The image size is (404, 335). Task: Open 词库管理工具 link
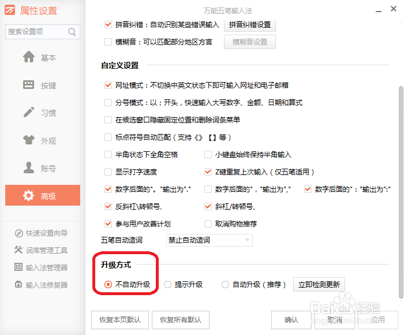47,250
